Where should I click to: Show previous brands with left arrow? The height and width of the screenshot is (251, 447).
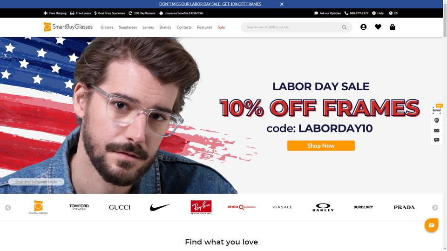(8, 207)
